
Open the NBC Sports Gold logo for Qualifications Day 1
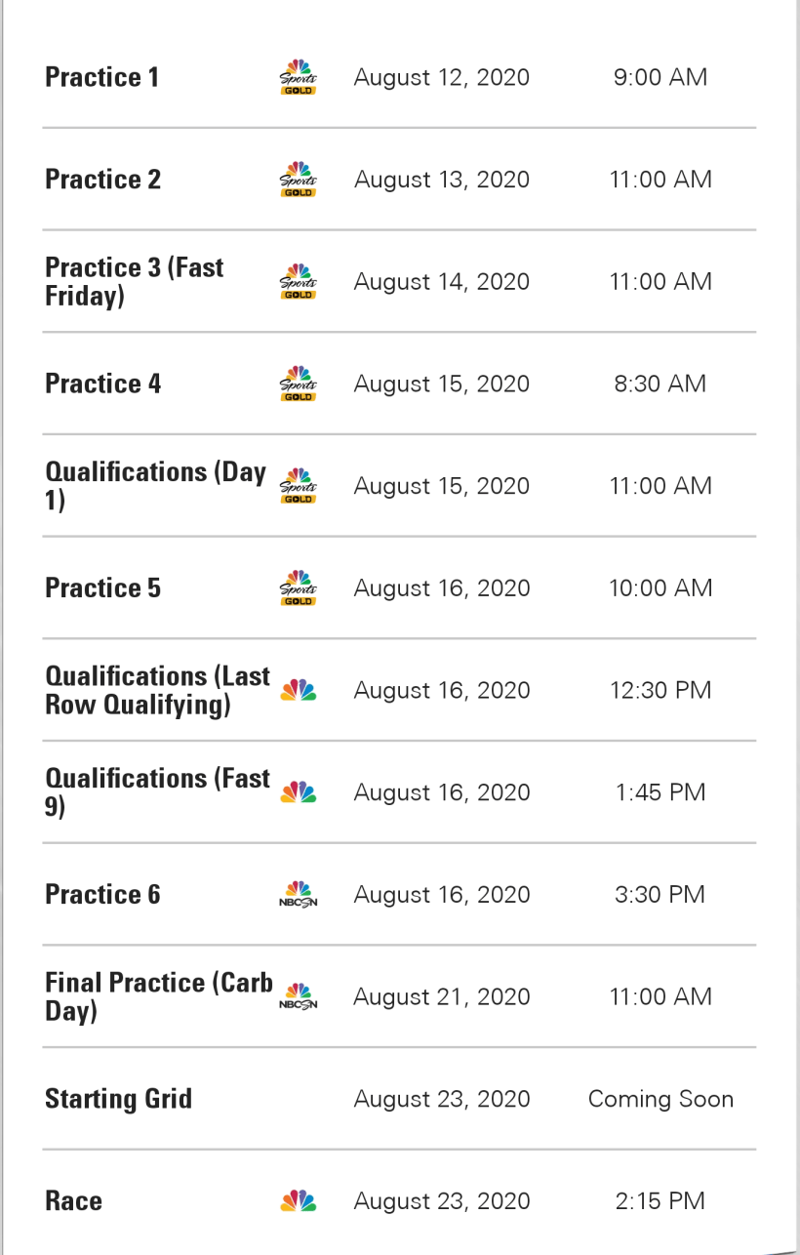(x=298, y=486)
